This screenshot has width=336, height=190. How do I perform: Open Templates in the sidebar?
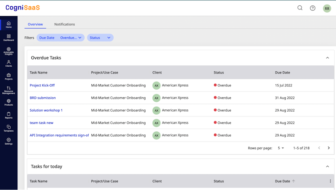[9, 128]
